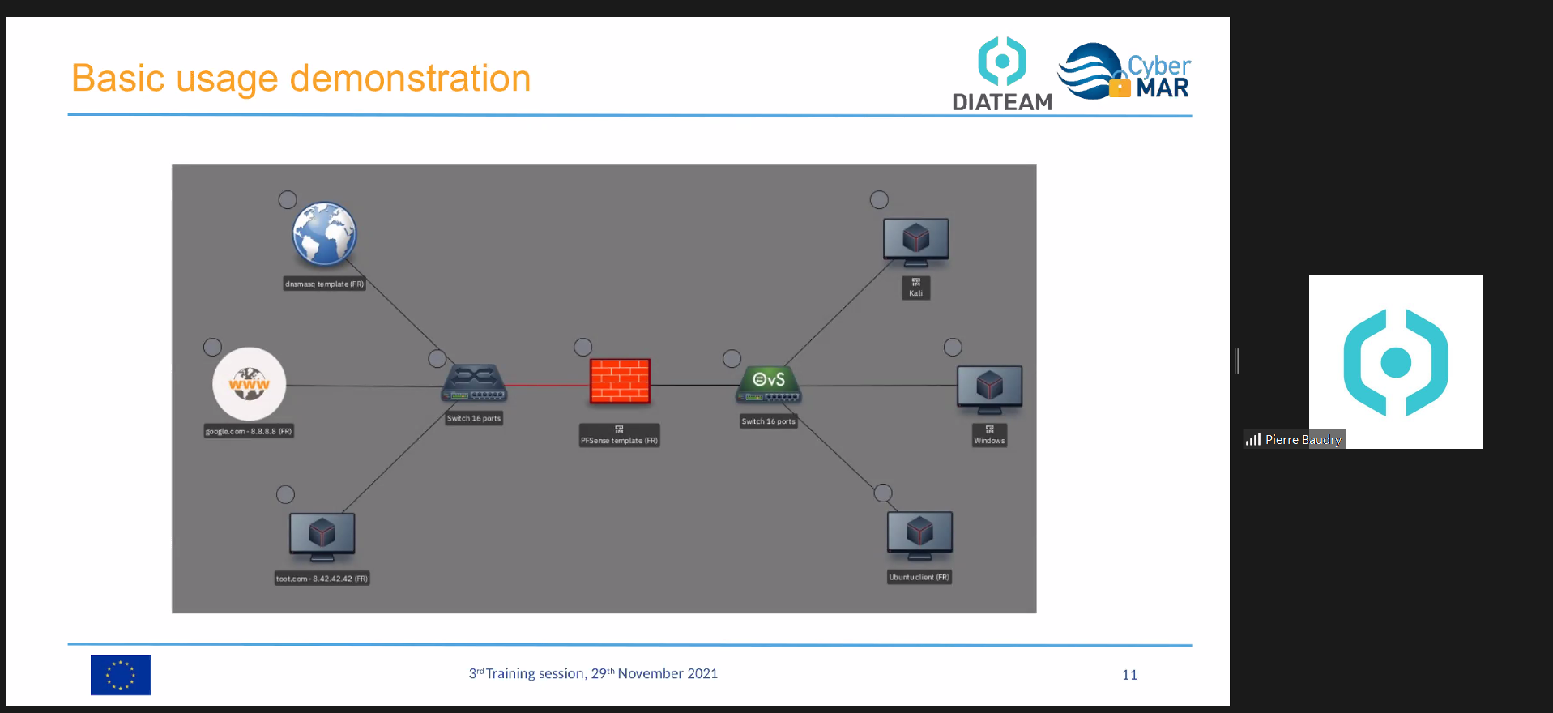The width and height of the screenshot is (1553, 713).
Task: Click the PFSense firewall brick icon
Action: tap(620, 381)
